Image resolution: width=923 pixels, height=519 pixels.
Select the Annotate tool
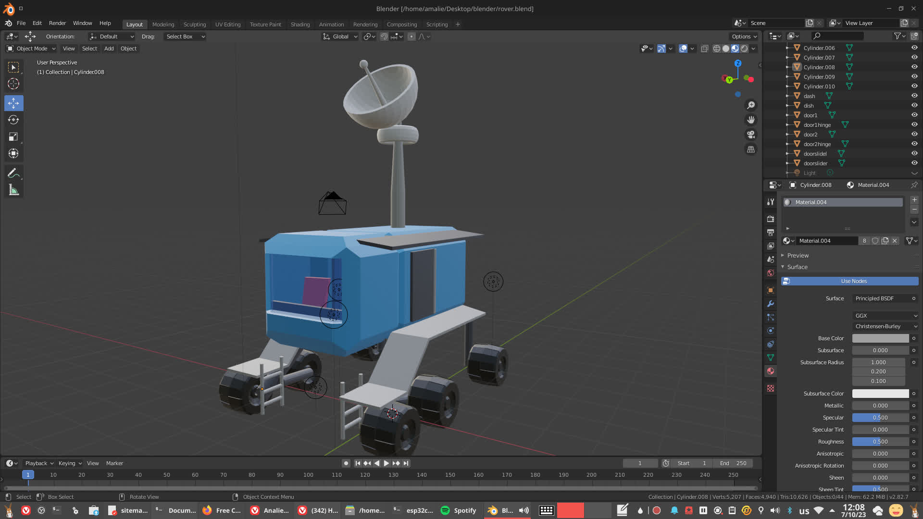pyautogui.click(x=13, y=173)
